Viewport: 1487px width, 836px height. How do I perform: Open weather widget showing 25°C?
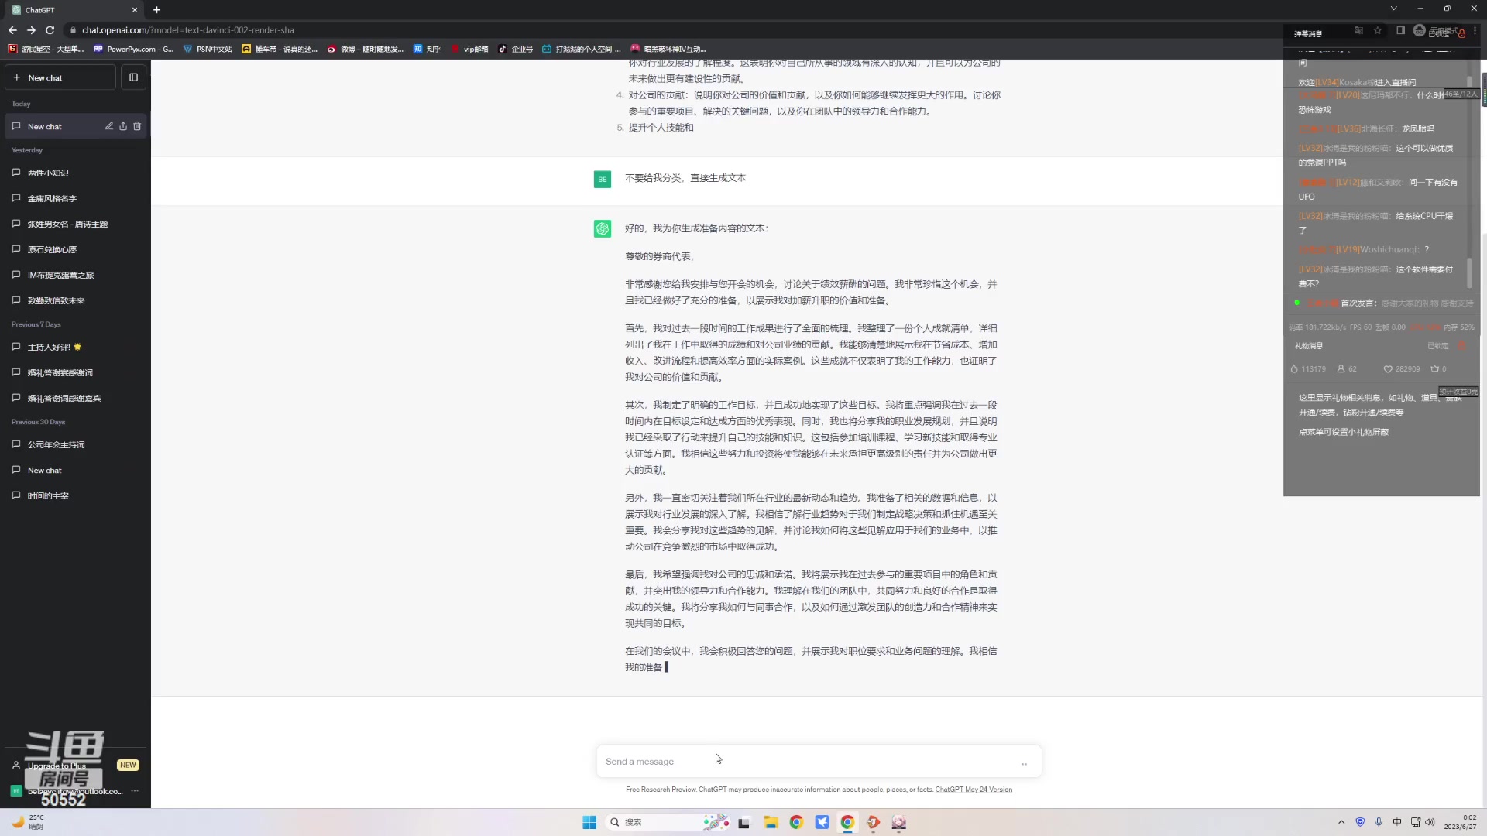tap(29, 822)
